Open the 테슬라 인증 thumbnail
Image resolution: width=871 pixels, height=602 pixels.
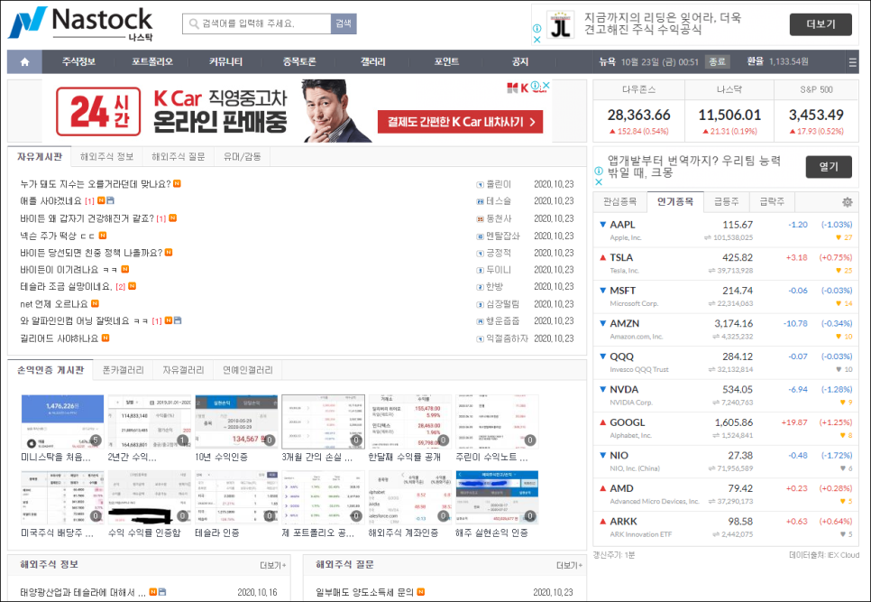click(x=236, y=497)
